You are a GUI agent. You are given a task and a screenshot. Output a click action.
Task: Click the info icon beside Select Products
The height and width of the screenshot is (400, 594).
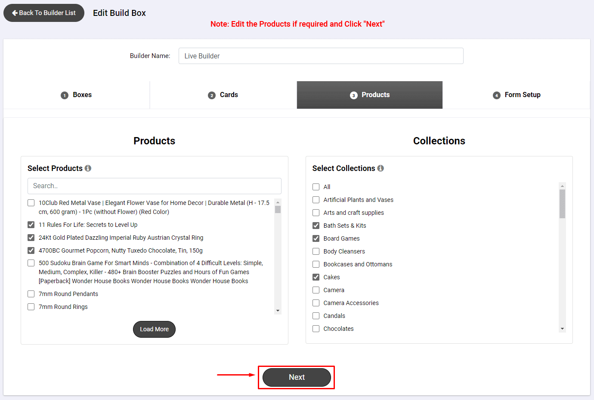coord(88,168)
